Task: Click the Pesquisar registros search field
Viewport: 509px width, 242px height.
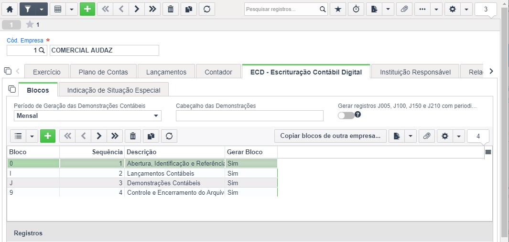Action: click(281, 9)
